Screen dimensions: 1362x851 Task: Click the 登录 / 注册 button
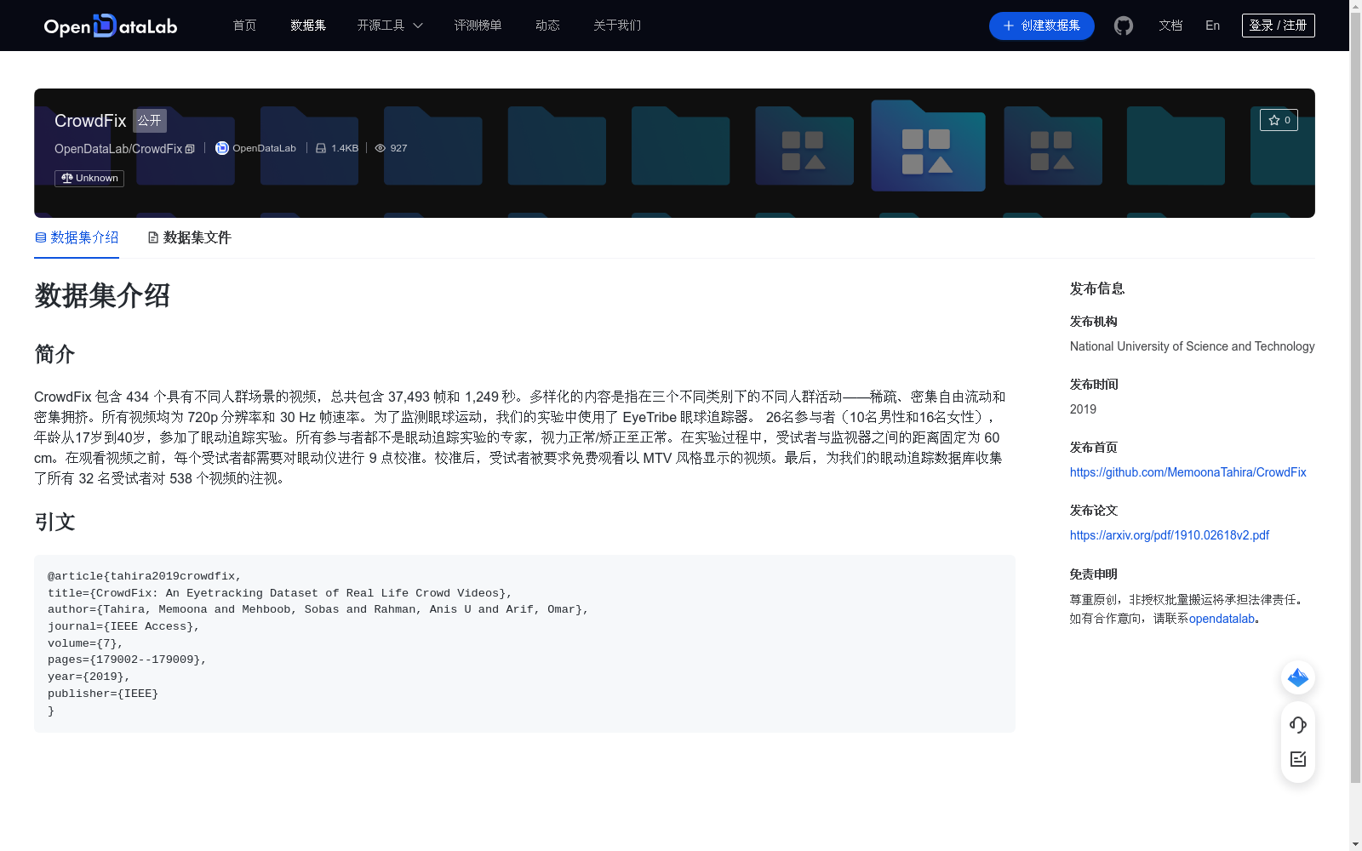coord(1278,26)
